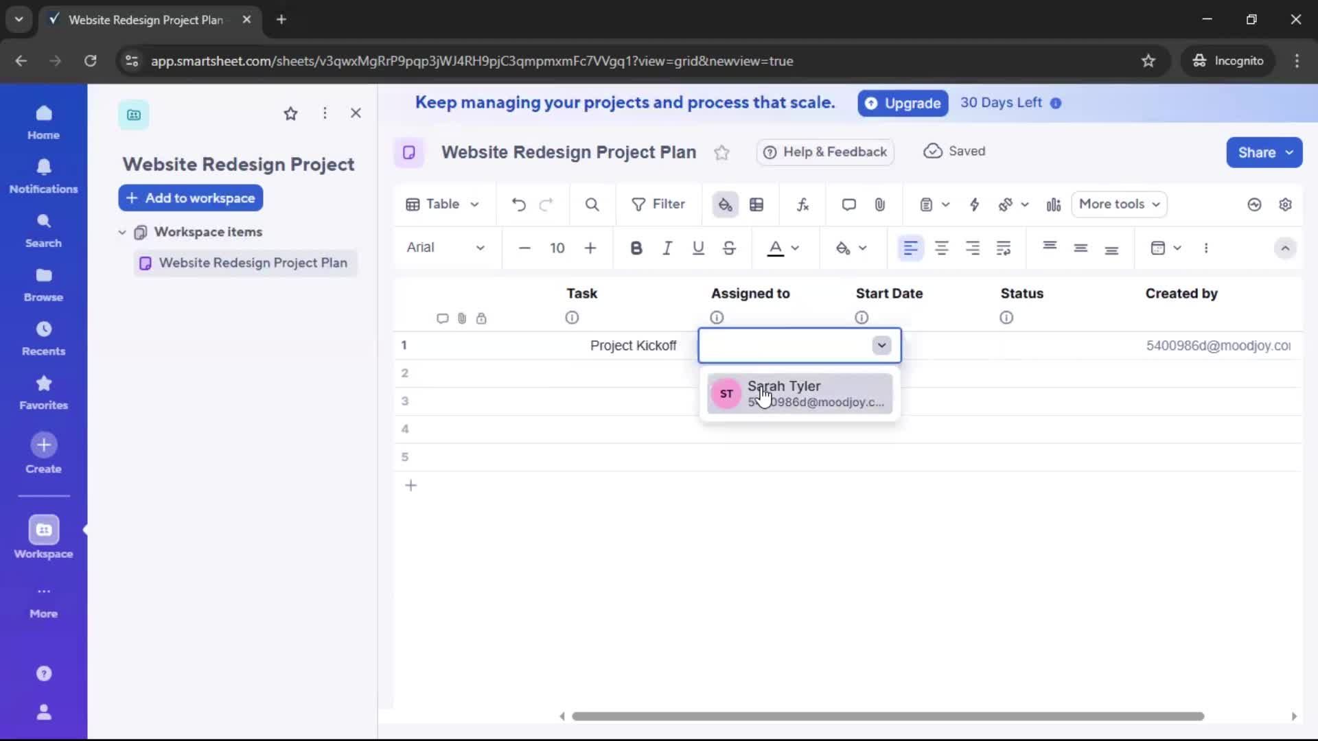Toggle bold formatting
The width and height of the screenshot is (1318, 741).
(x=637, y=248)
